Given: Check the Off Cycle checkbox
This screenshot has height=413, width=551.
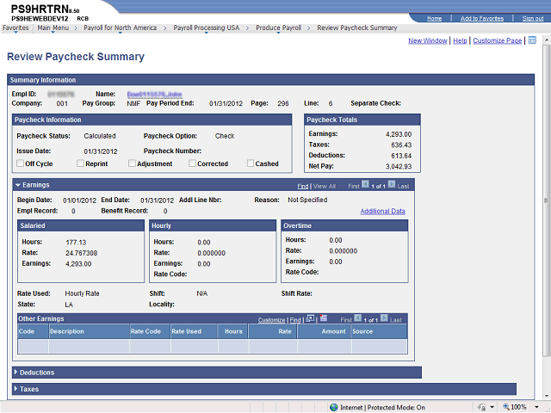Looking at the screenshot, I should coord(21,163).
